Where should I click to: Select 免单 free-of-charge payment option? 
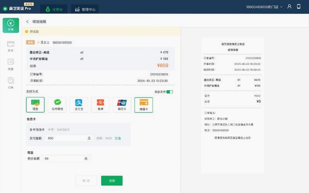[x=100, y=105]
